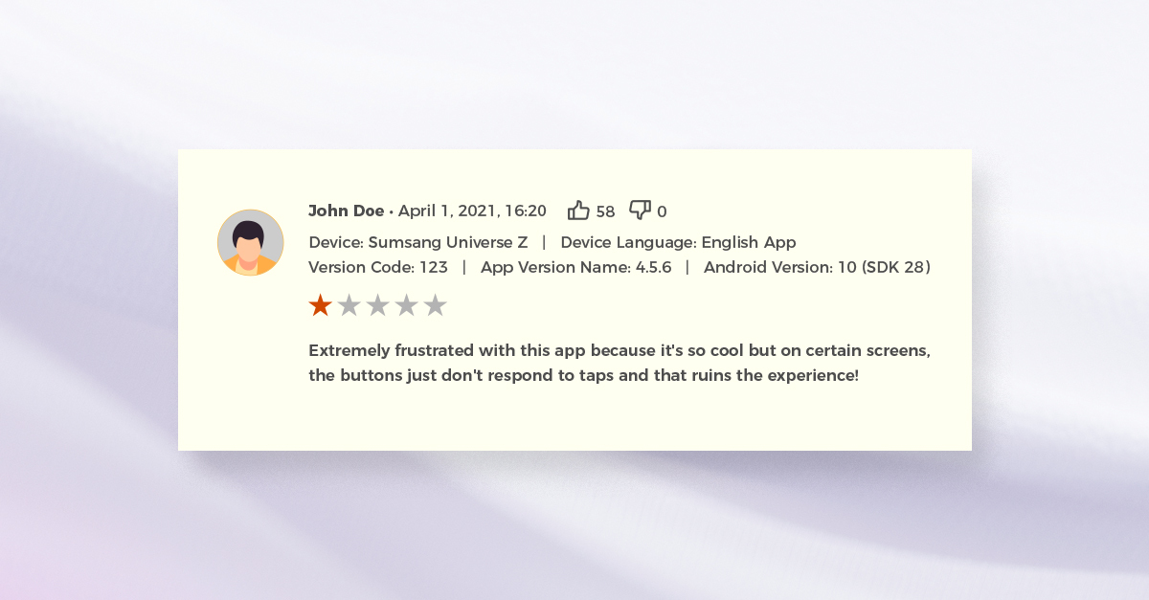Click App Version Name: 4.5.6 label
This screenshot has width=1149, height=600.
pos(576,267)
